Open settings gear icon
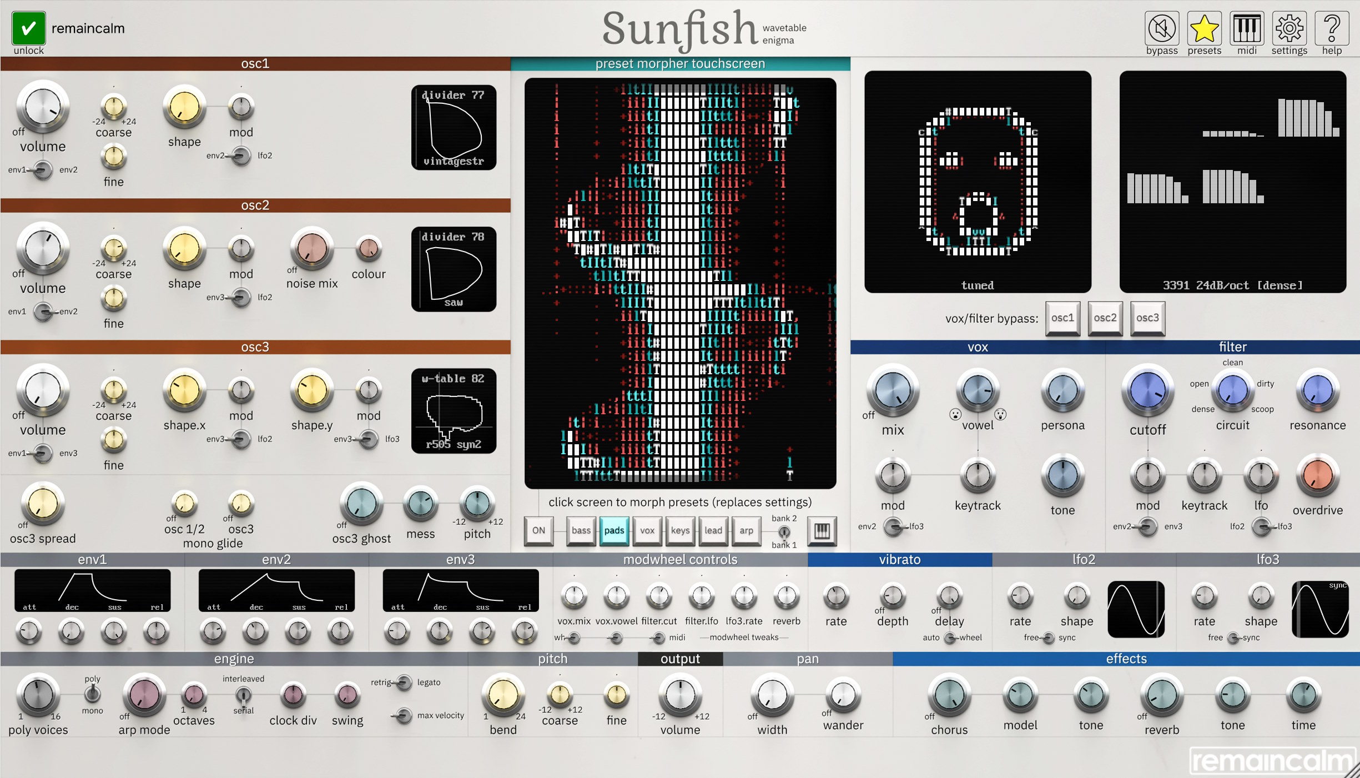The image size is (1360, 778). point(1289,28)
